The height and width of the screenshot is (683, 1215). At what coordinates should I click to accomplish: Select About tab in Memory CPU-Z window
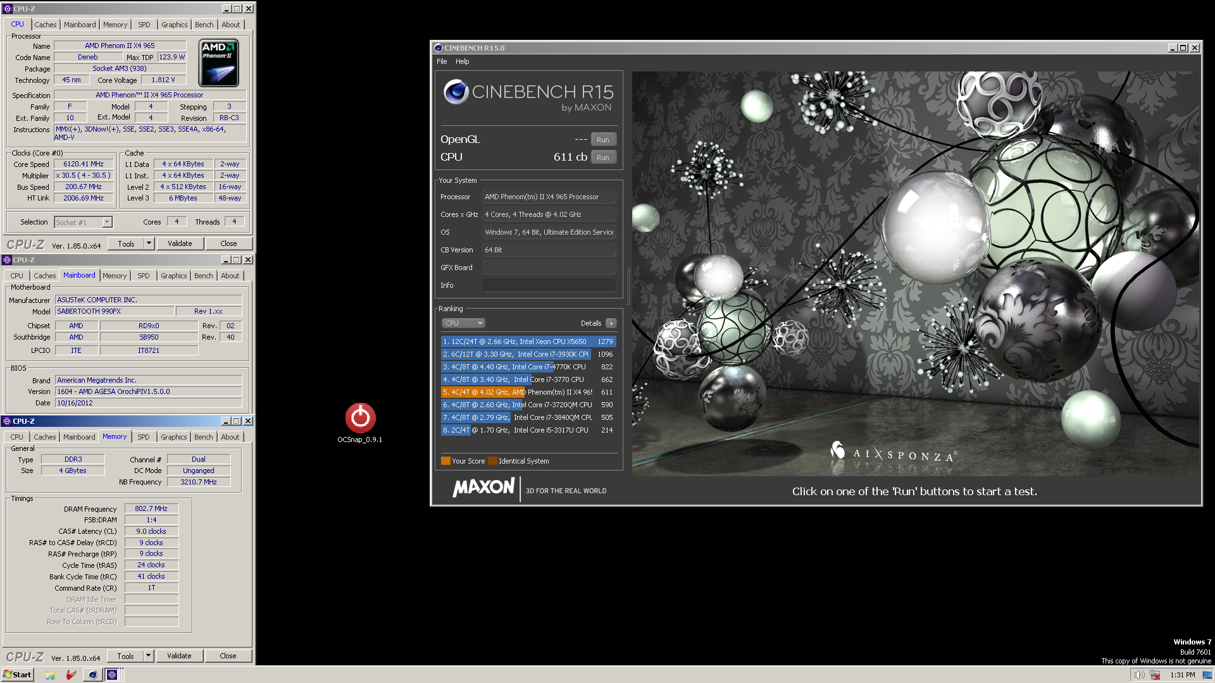pos(230,437)
